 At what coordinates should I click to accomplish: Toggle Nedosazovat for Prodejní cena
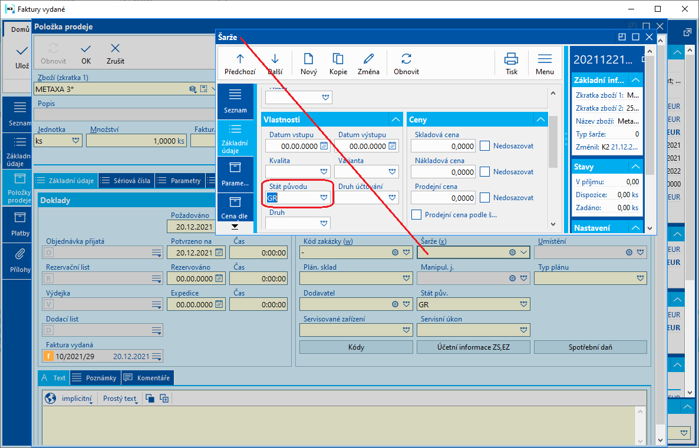pyautogui.click(x=485, y=197)
